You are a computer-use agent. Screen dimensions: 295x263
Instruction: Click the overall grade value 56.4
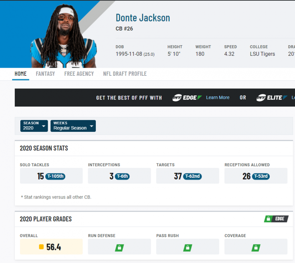(54, 247)
